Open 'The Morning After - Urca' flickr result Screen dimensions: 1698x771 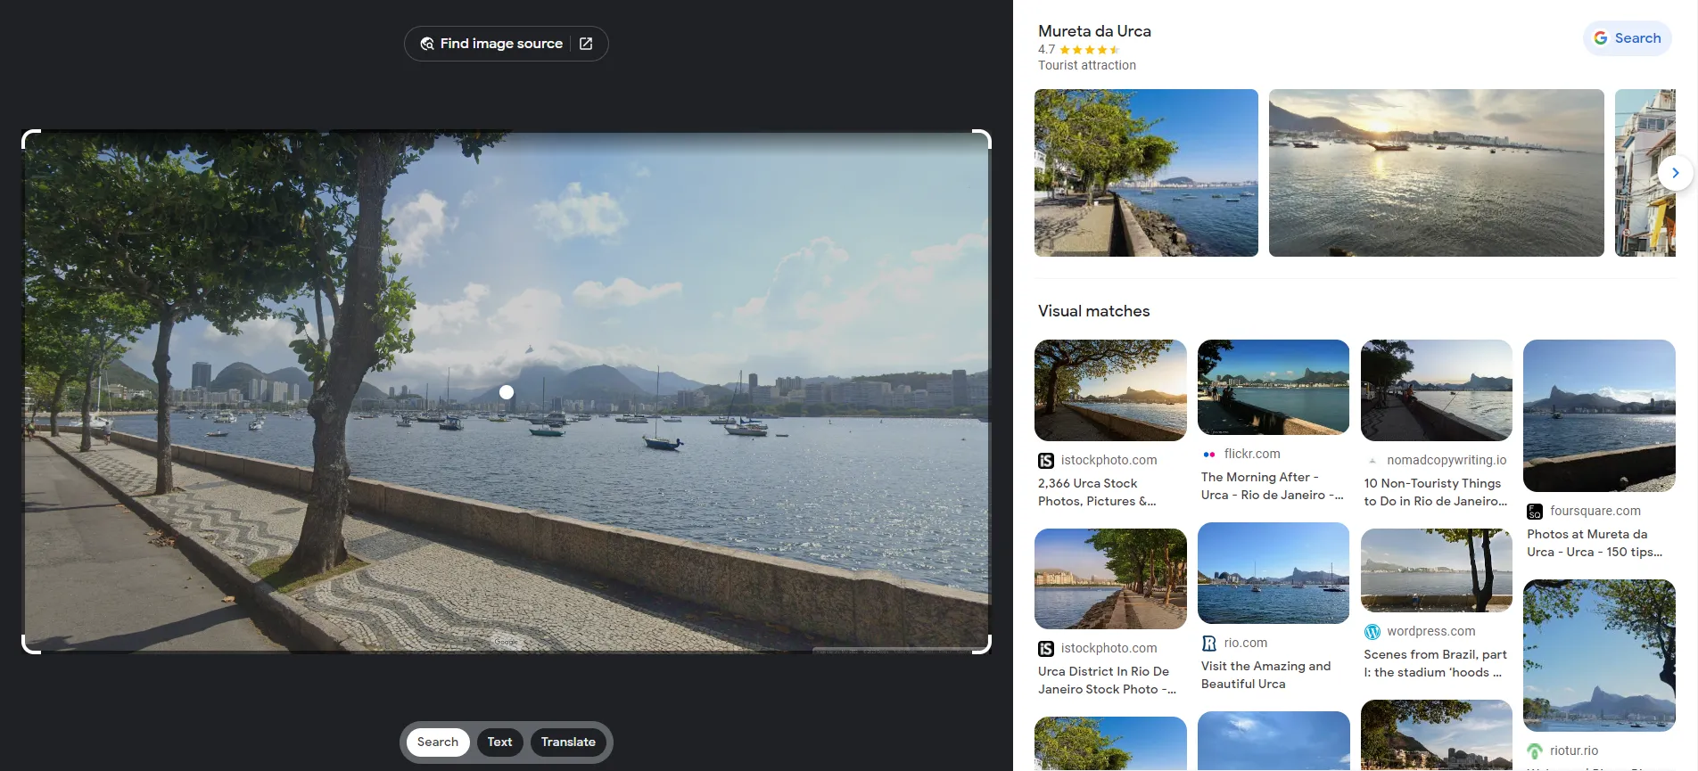[1272, 487]
